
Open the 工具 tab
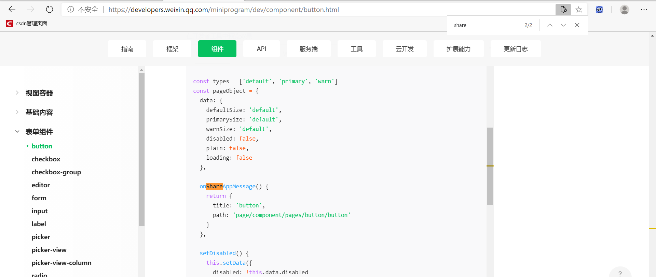click(x=357, y=49)
